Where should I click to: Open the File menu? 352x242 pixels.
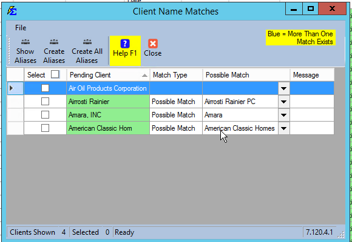click(21, 28)
